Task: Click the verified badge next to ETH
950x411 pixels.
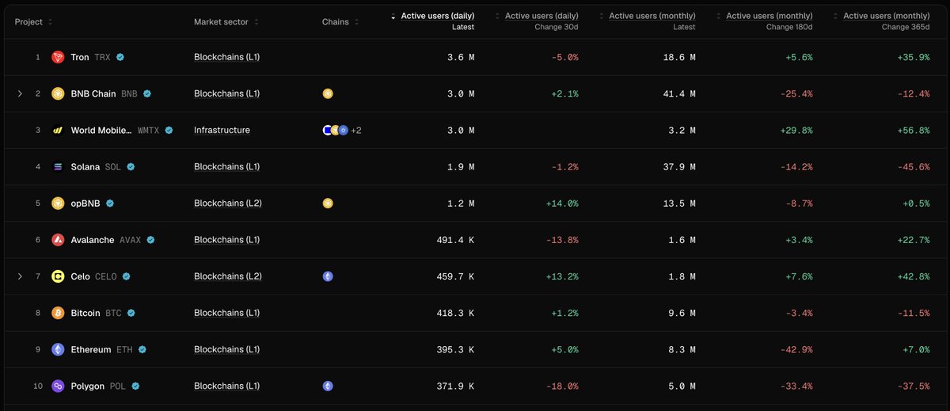Action: pyautogui.click(x=142, y=349)
